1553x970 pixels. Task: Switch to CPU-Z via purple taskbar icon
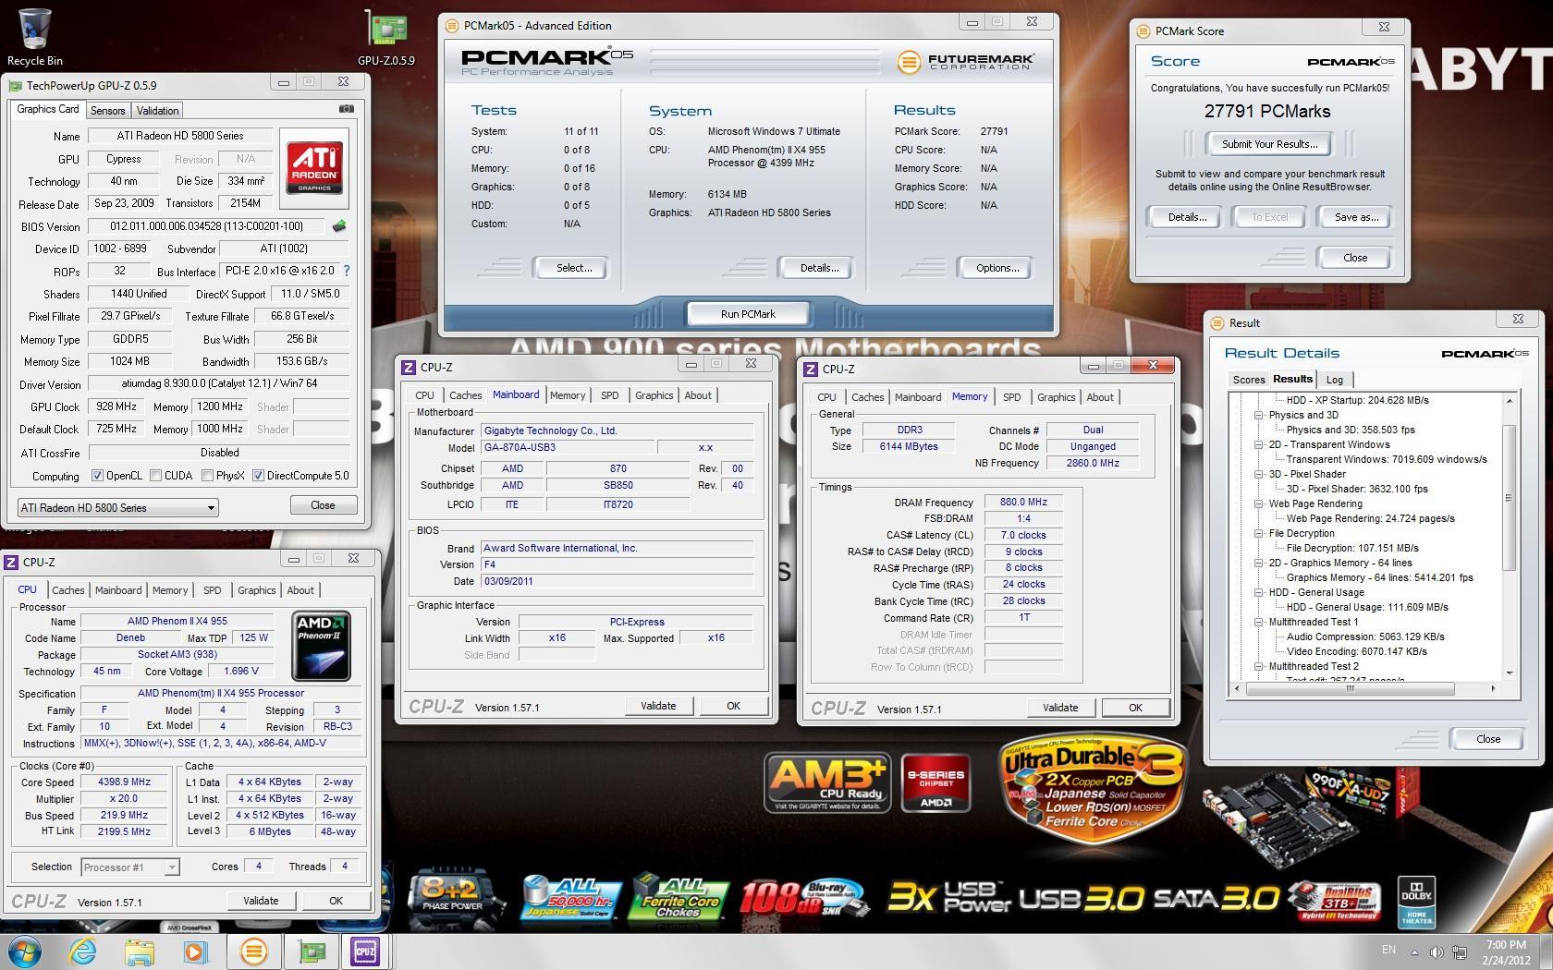click(x=365, y=951)
